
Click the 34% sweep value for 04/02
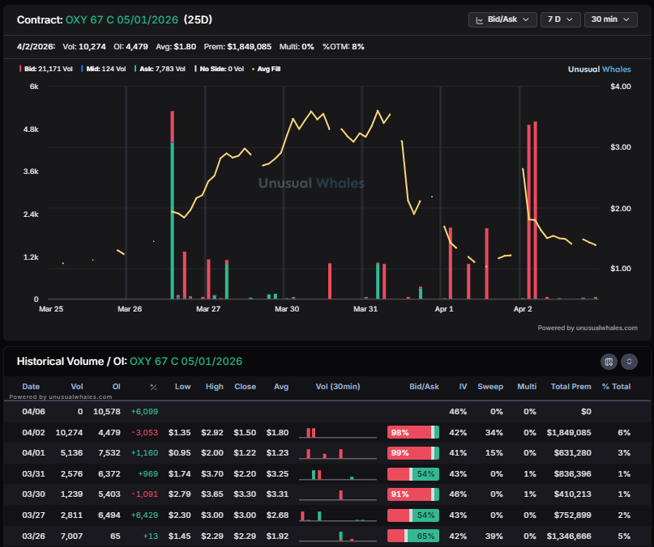[x=494, y=432]
